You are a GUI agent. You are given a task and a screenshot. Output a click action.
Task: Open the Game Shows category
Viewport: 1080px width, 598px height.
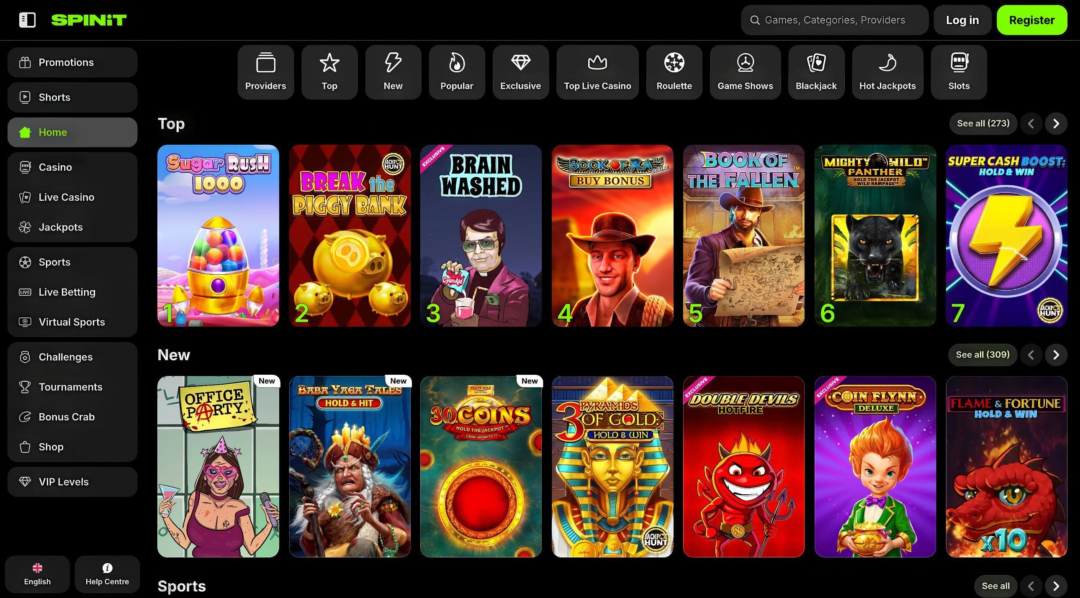745,72
